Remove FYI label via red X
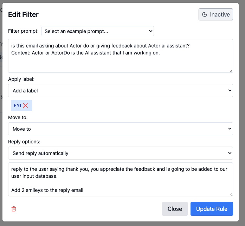Screen dimensions: 245x226 25,105
